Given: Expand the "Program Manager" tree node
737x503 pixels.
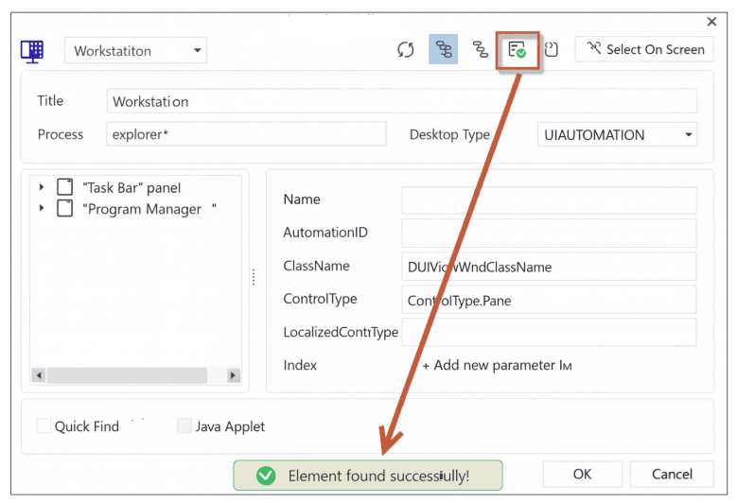Looking at the screenshot, I should [42, 209].
